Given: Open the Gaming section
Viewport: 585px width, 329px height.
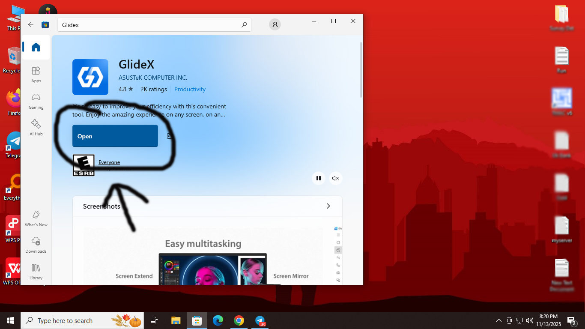Looking at the screenshot, I should (36, 101).
